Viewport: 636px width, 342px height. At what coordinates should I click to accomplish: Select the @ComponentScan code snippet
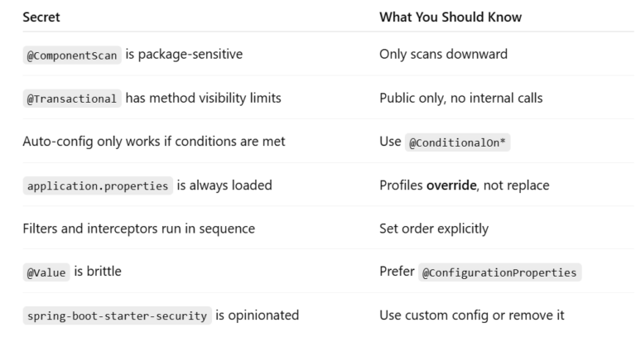pyautogui.click(x=75, y=55)
